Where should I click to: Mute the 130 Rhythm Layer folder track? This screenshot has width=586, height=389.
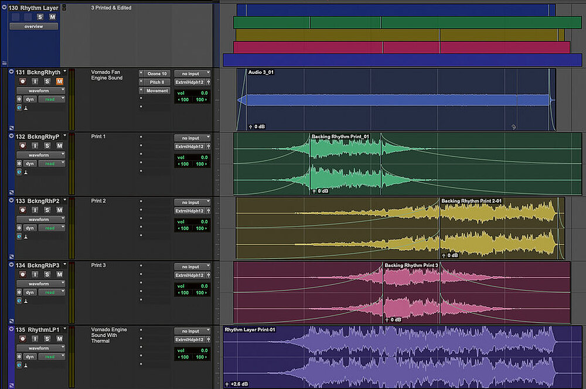pos(52,17)
